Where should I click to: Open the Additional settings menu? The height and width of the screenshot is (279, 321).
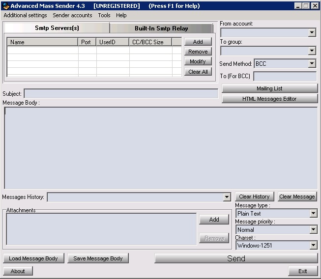25,15
